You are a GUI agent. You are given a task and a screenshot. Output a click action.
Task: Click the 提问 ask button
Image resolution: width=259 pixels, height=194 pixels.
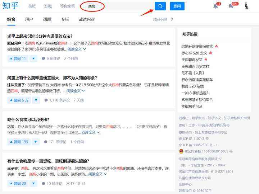tap(177, 6)
